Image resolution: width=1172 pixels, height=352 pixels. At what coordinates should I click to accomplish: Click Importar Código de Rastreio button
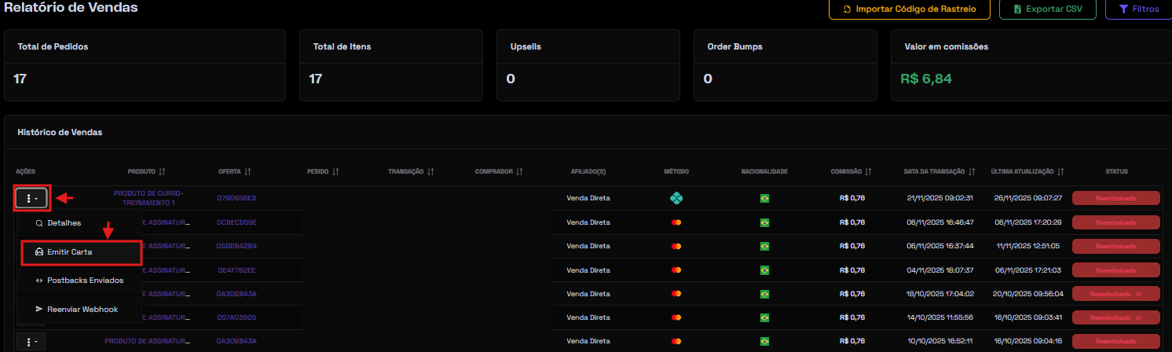[x=910, y=9]
